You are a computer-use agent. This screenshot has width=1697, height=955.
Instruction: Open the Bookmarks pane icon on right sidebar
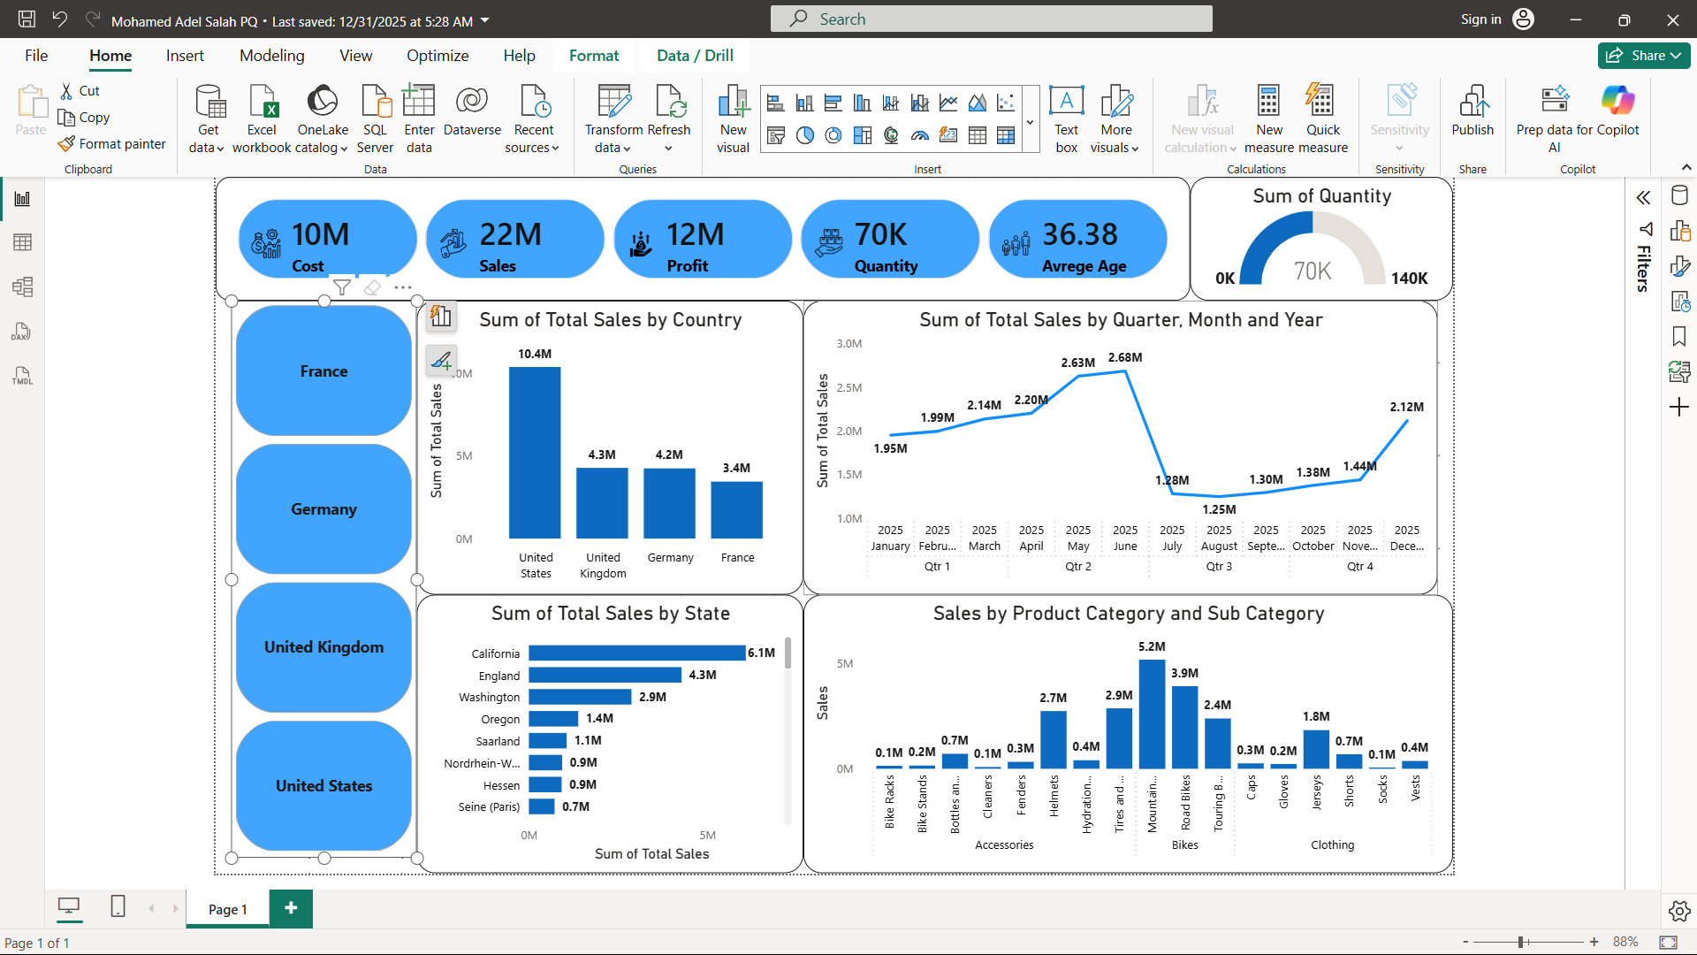[x=1679, y=336]
